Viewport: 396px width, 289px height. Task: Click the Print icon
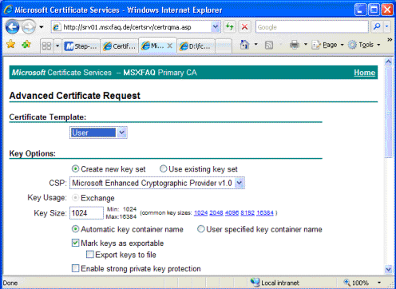(x=295, y=45)
